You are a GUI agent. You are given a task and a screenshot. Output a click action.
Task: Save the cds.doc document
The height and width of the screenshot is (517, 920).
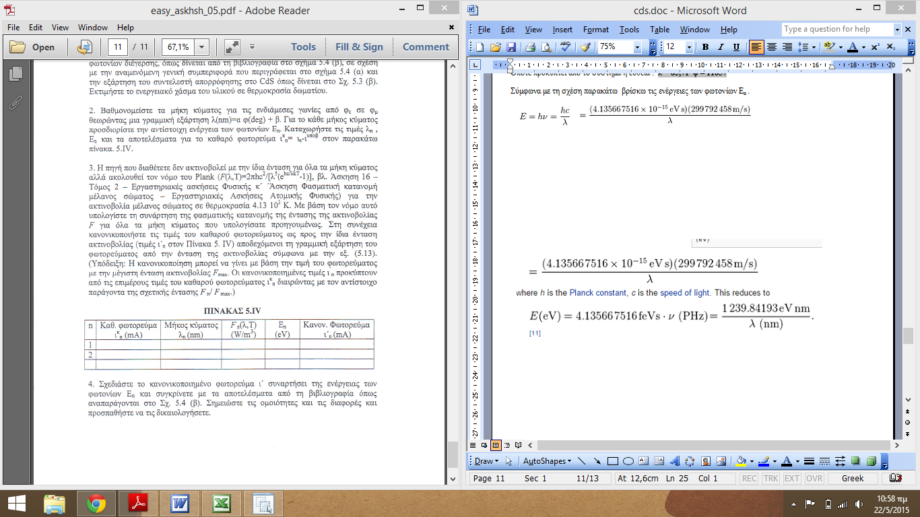click(x=511, y=47)
